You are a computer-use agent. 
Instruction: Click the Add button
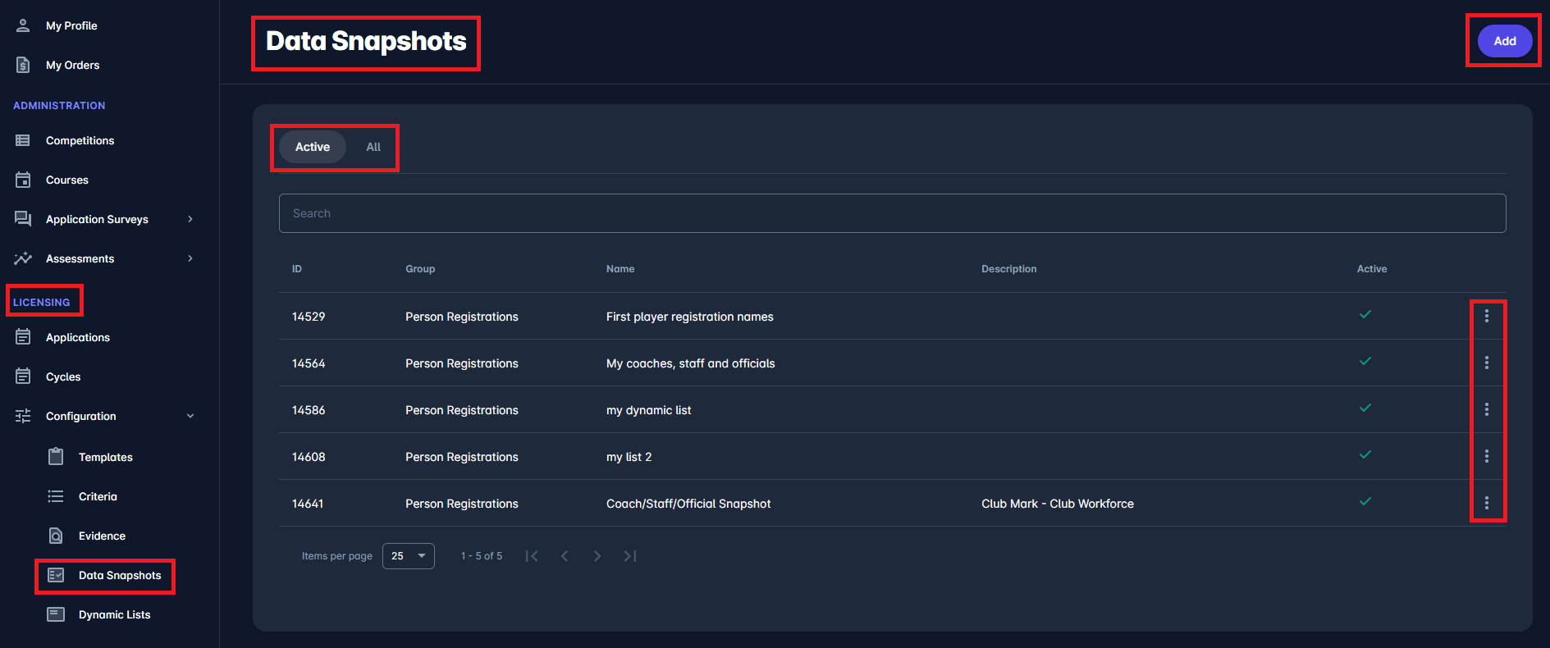(x=1504, y=41)
